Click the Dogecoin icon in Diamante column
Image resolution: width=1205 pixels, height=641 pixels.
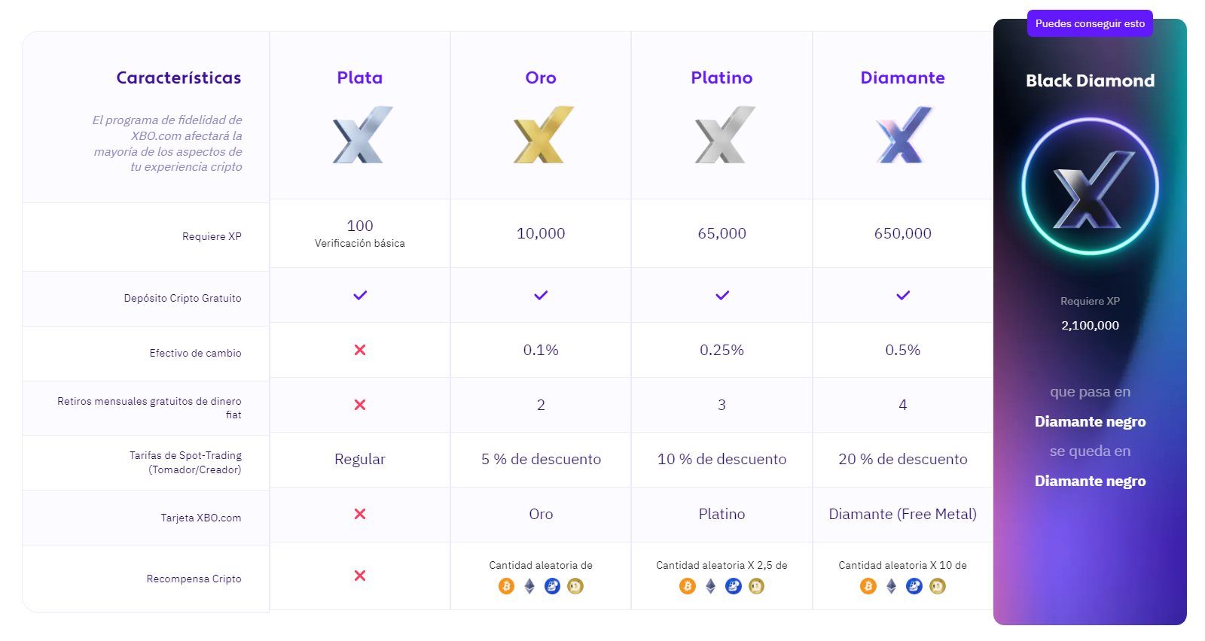coord(937,586)
